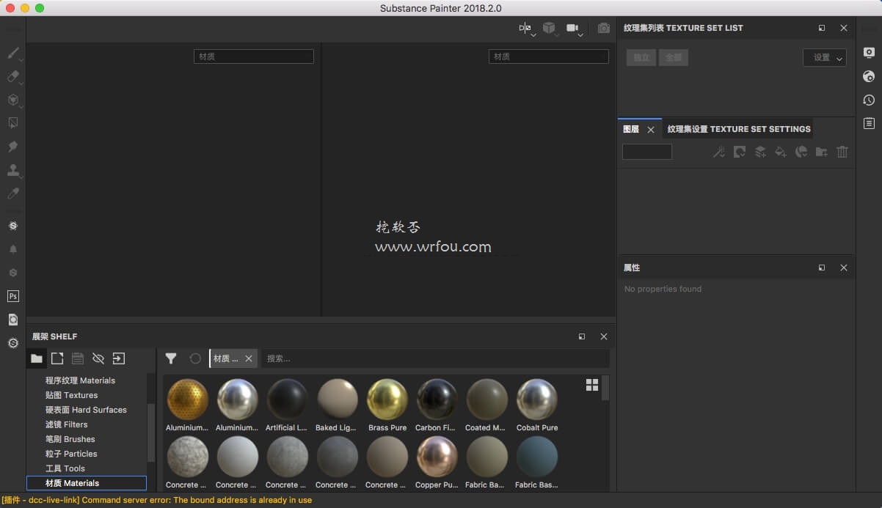The height and width of the screenshot is (508, 882).
Task: Click the shelf folder view icon
Action: [37, 358]
